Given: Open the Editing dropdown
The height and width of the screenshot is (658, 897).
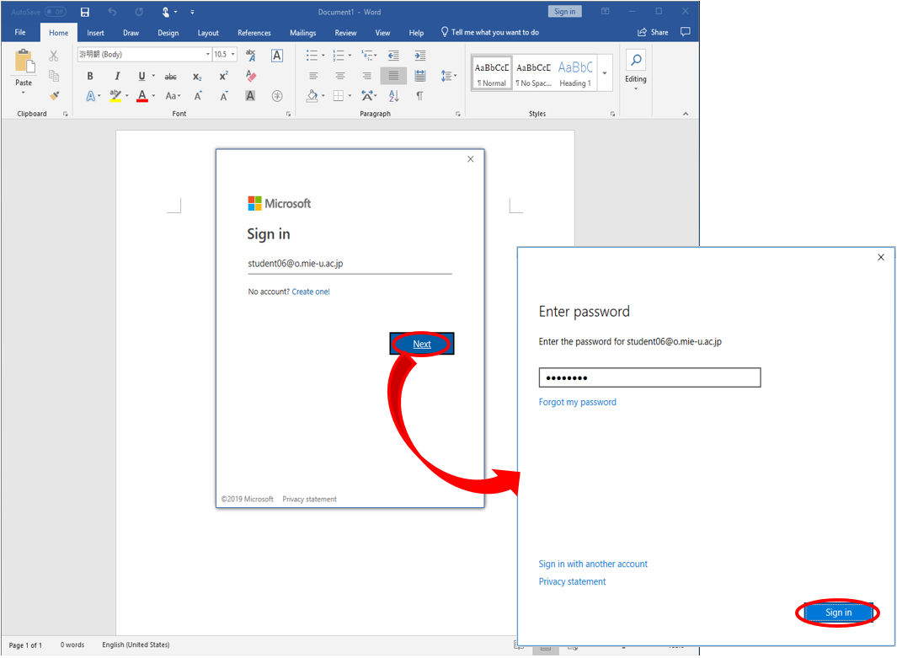Looking at the screenshot, I should point(636,71).
